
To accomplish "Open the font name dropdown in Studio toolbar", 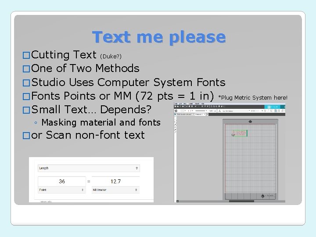I will pos(236,111).
